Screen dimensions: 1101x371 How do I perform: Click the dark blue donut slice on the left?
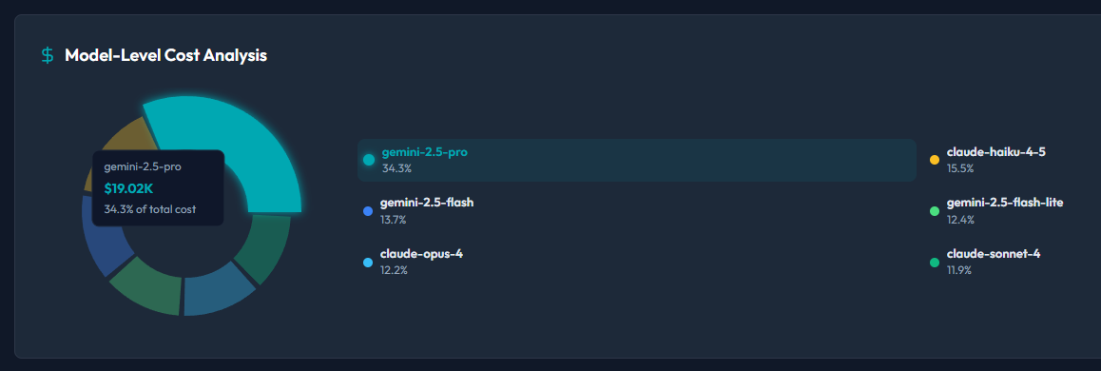[104, 239]
